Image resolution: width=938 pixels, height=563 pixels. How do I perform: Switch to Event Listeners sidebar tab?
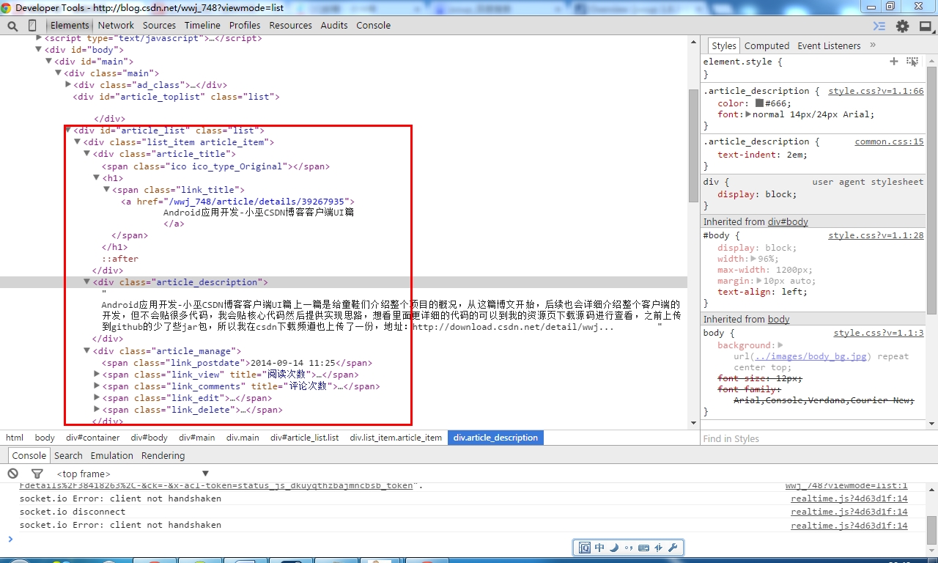829,45
